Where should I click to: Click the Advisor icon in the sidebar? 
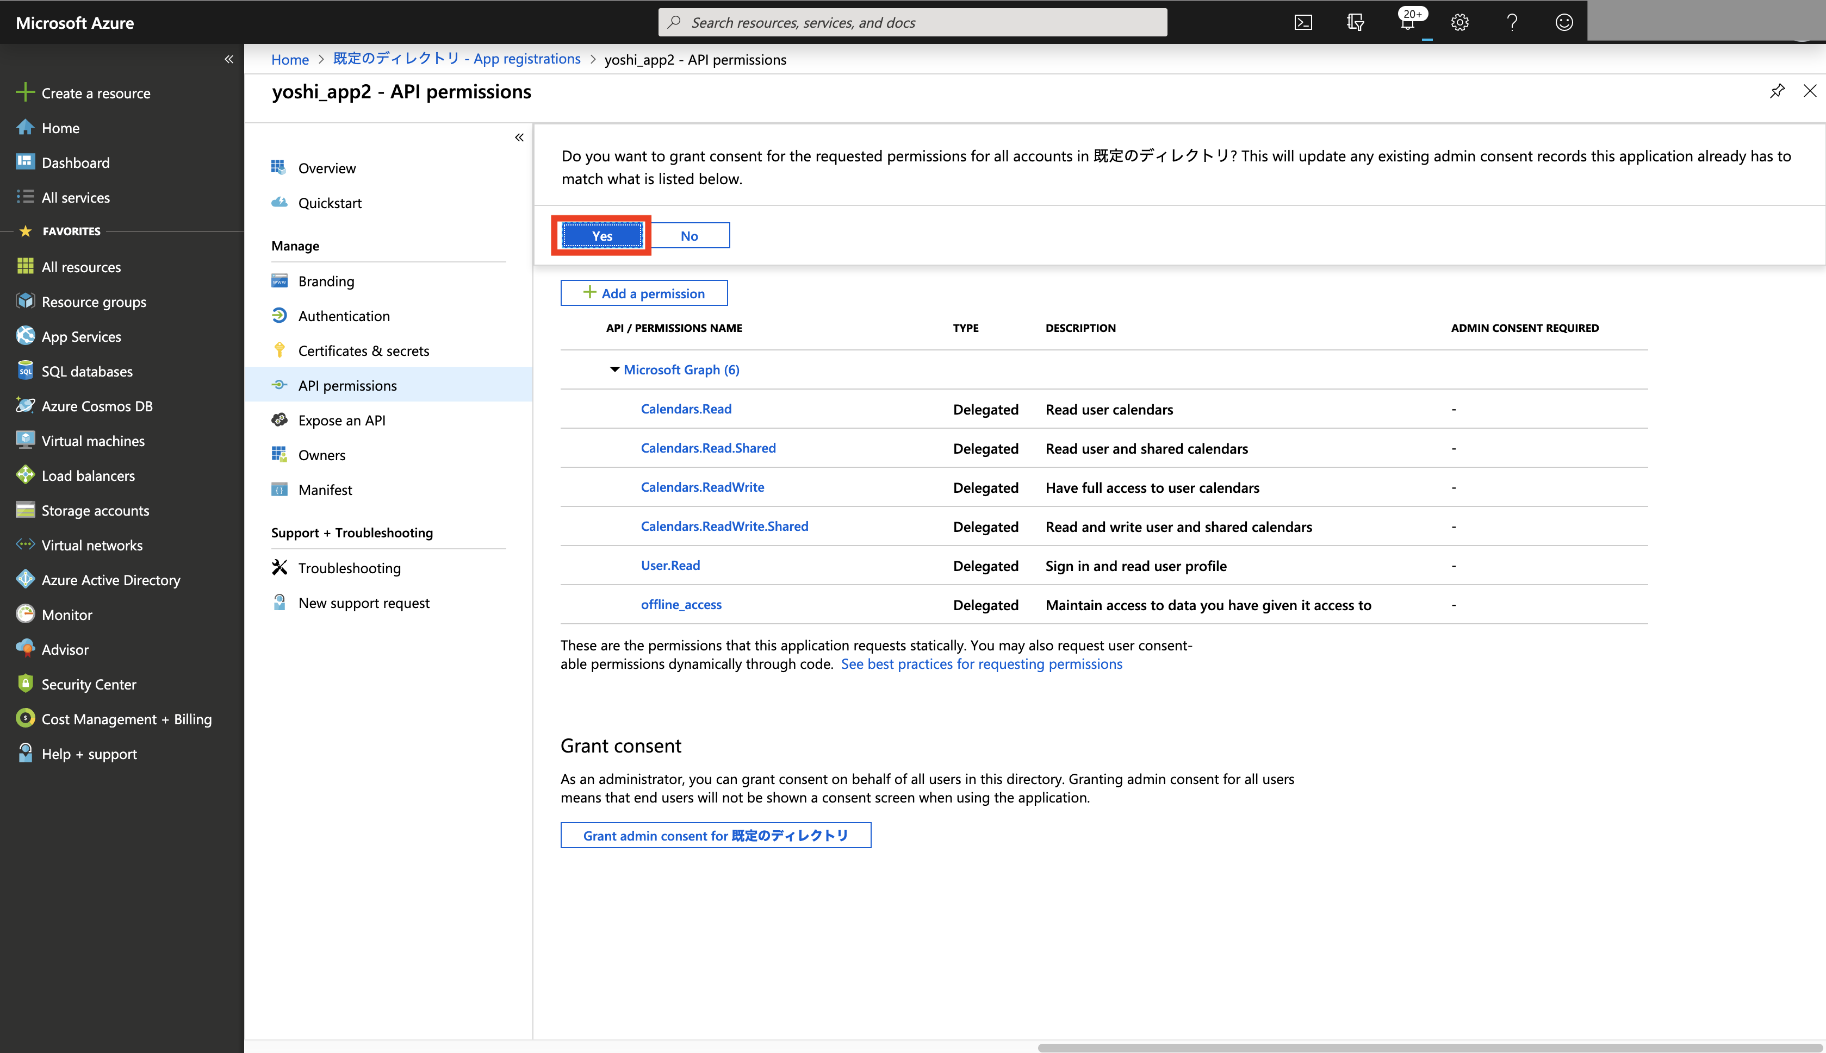click(x=26, y=649)
